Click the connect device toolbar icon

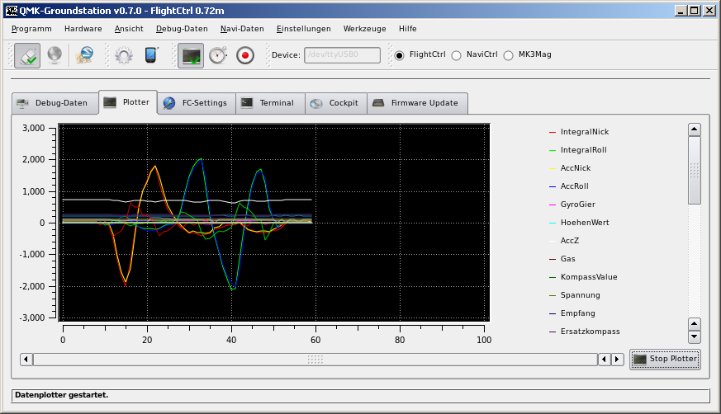tap(26, 55)
